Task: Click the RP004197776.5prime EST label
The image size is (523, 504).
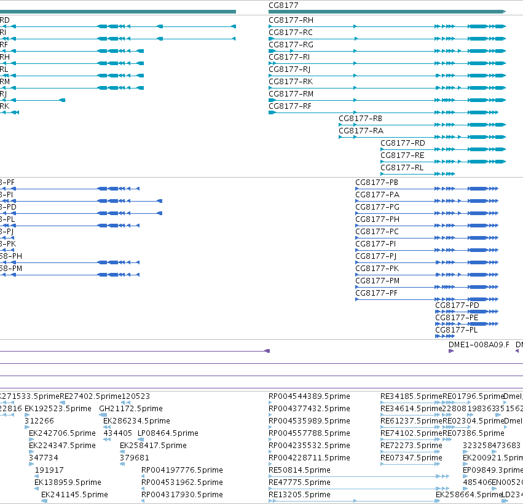Action: coord(182,470)
